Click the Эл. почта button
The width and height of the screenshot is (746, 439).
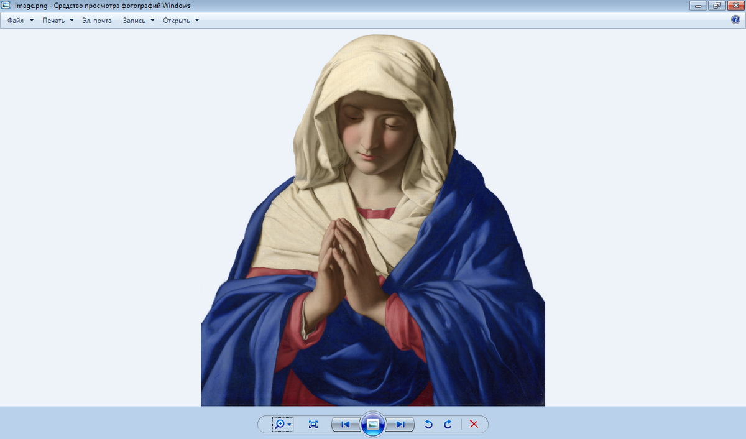97,21
